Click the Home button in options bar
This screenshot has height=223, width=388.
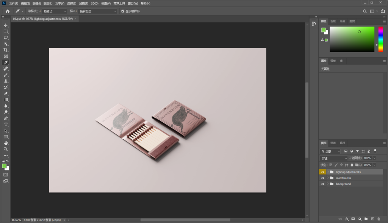tap(8, 11)
